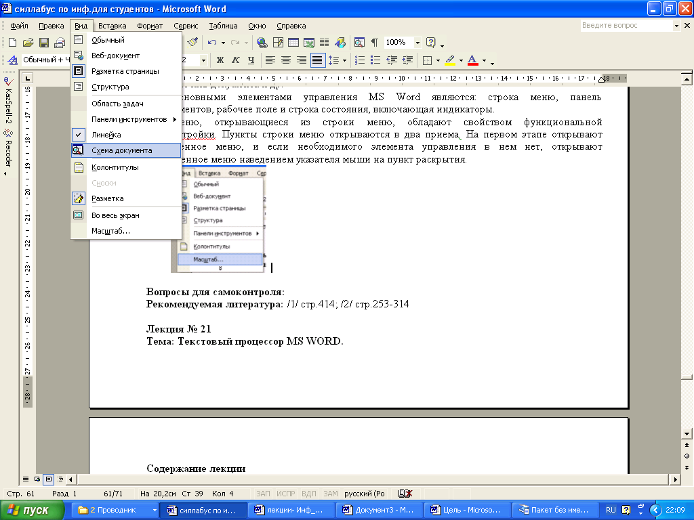Select Во весь экран in the menu
The width and height of the screenshot is (694, 520).
[x=126, y=215]
